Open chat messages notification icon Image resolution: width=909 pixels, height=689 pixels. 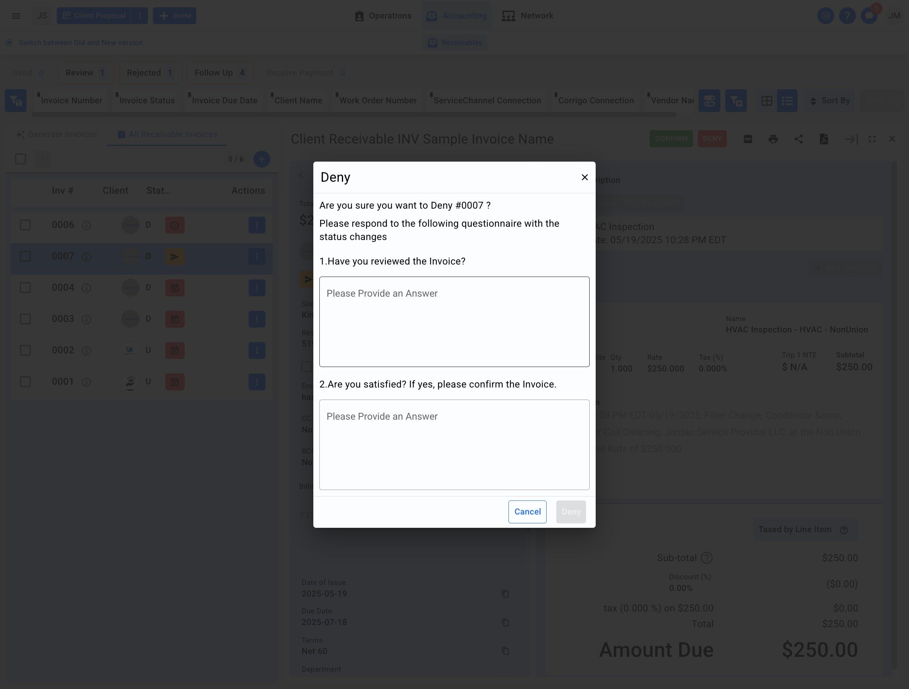coord(868,16)
